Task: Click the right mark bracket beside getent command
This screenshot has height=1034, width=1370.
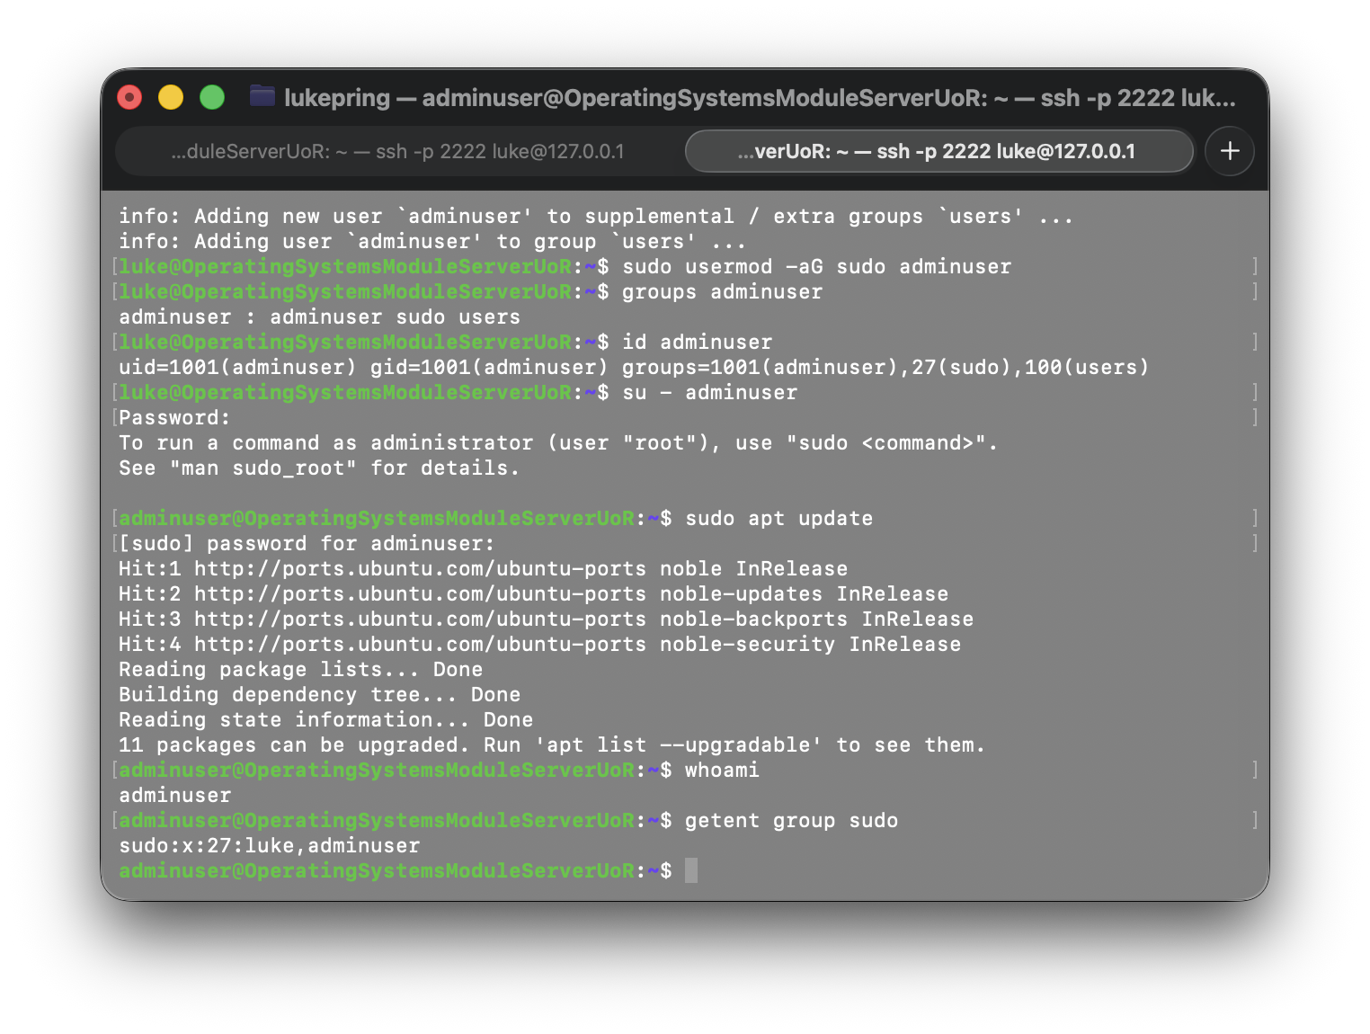Action: (1254, 820)
